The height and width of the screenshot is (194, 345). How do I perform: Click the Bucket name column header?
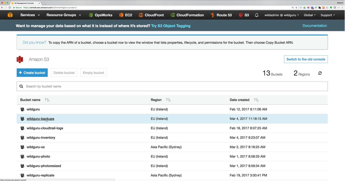click(x=30, y=100)
